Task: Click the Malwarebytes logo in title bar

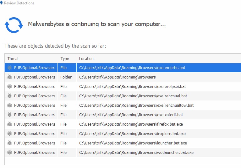Action: 1,3
